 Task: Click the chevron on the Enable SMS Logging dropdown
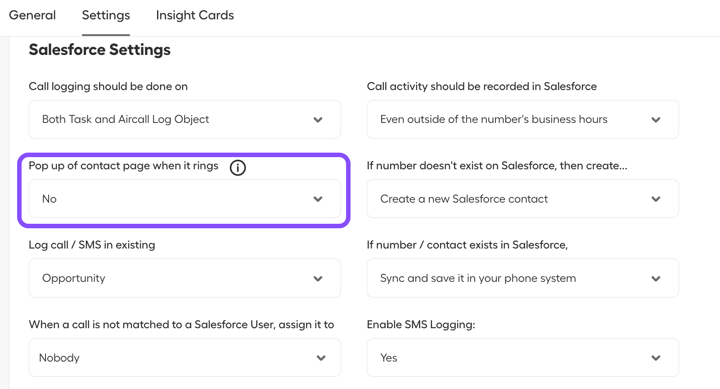[x=656, y=357]
